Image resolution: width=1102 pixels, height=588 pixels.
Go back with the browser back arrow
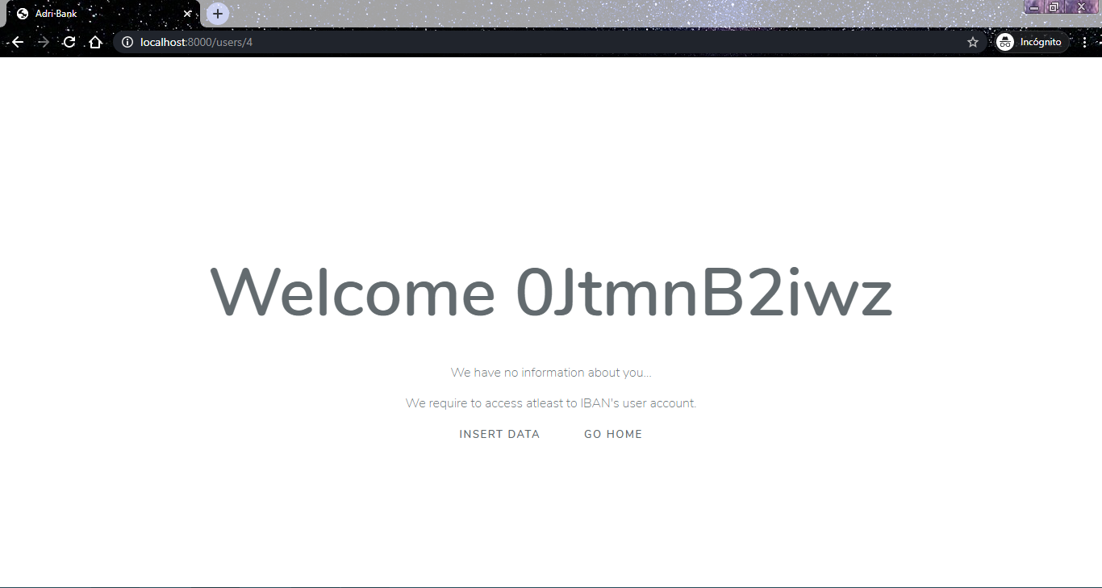18,42
